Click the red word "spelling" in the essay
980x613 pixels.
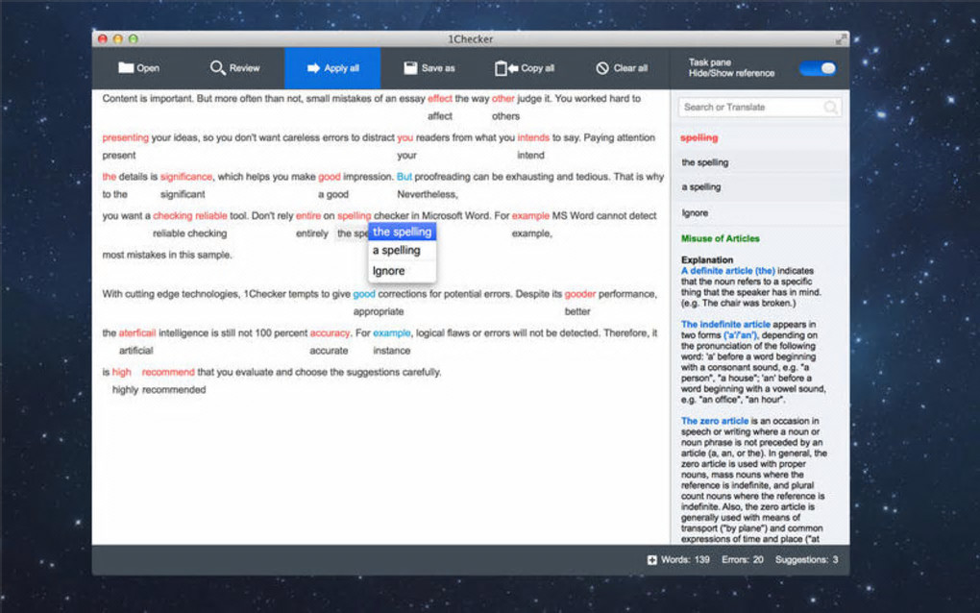click(355, 215)
